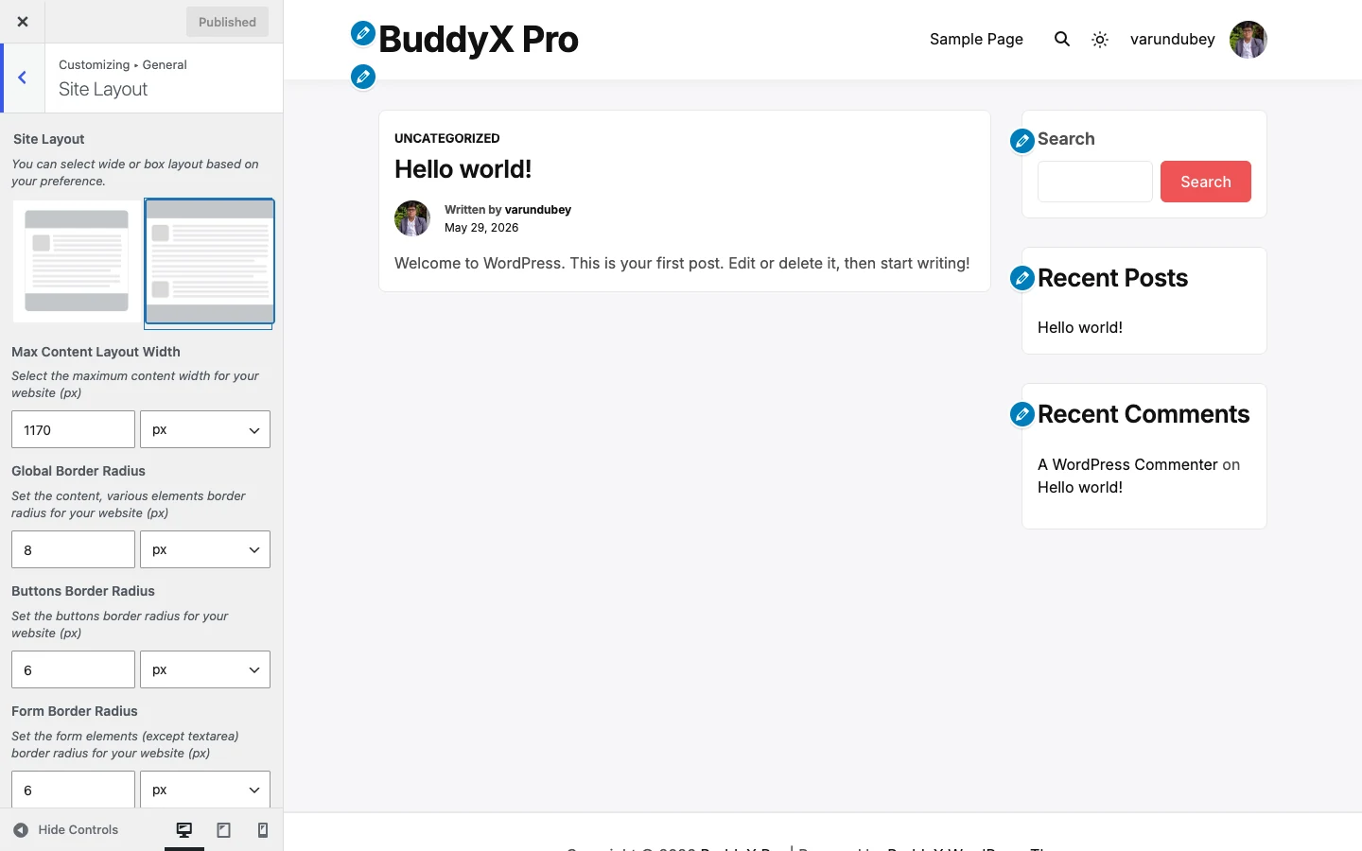Open Hello world! under Recent Posts
Screen dimensions: 1362x851
[1080, 327]
